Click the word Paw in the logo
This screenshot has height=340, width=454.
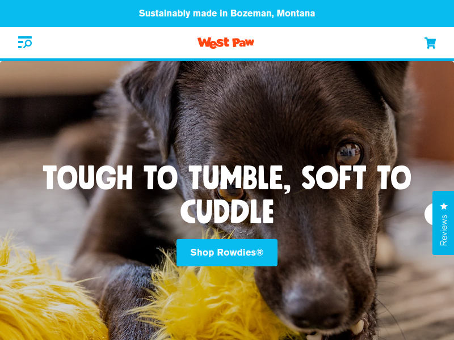[x=243, y=42]
